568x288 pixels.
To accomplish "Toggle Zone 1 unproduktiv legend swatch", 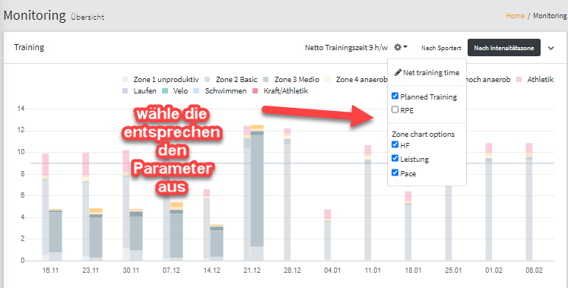I will pyautogui.click(x=125, y=80).
